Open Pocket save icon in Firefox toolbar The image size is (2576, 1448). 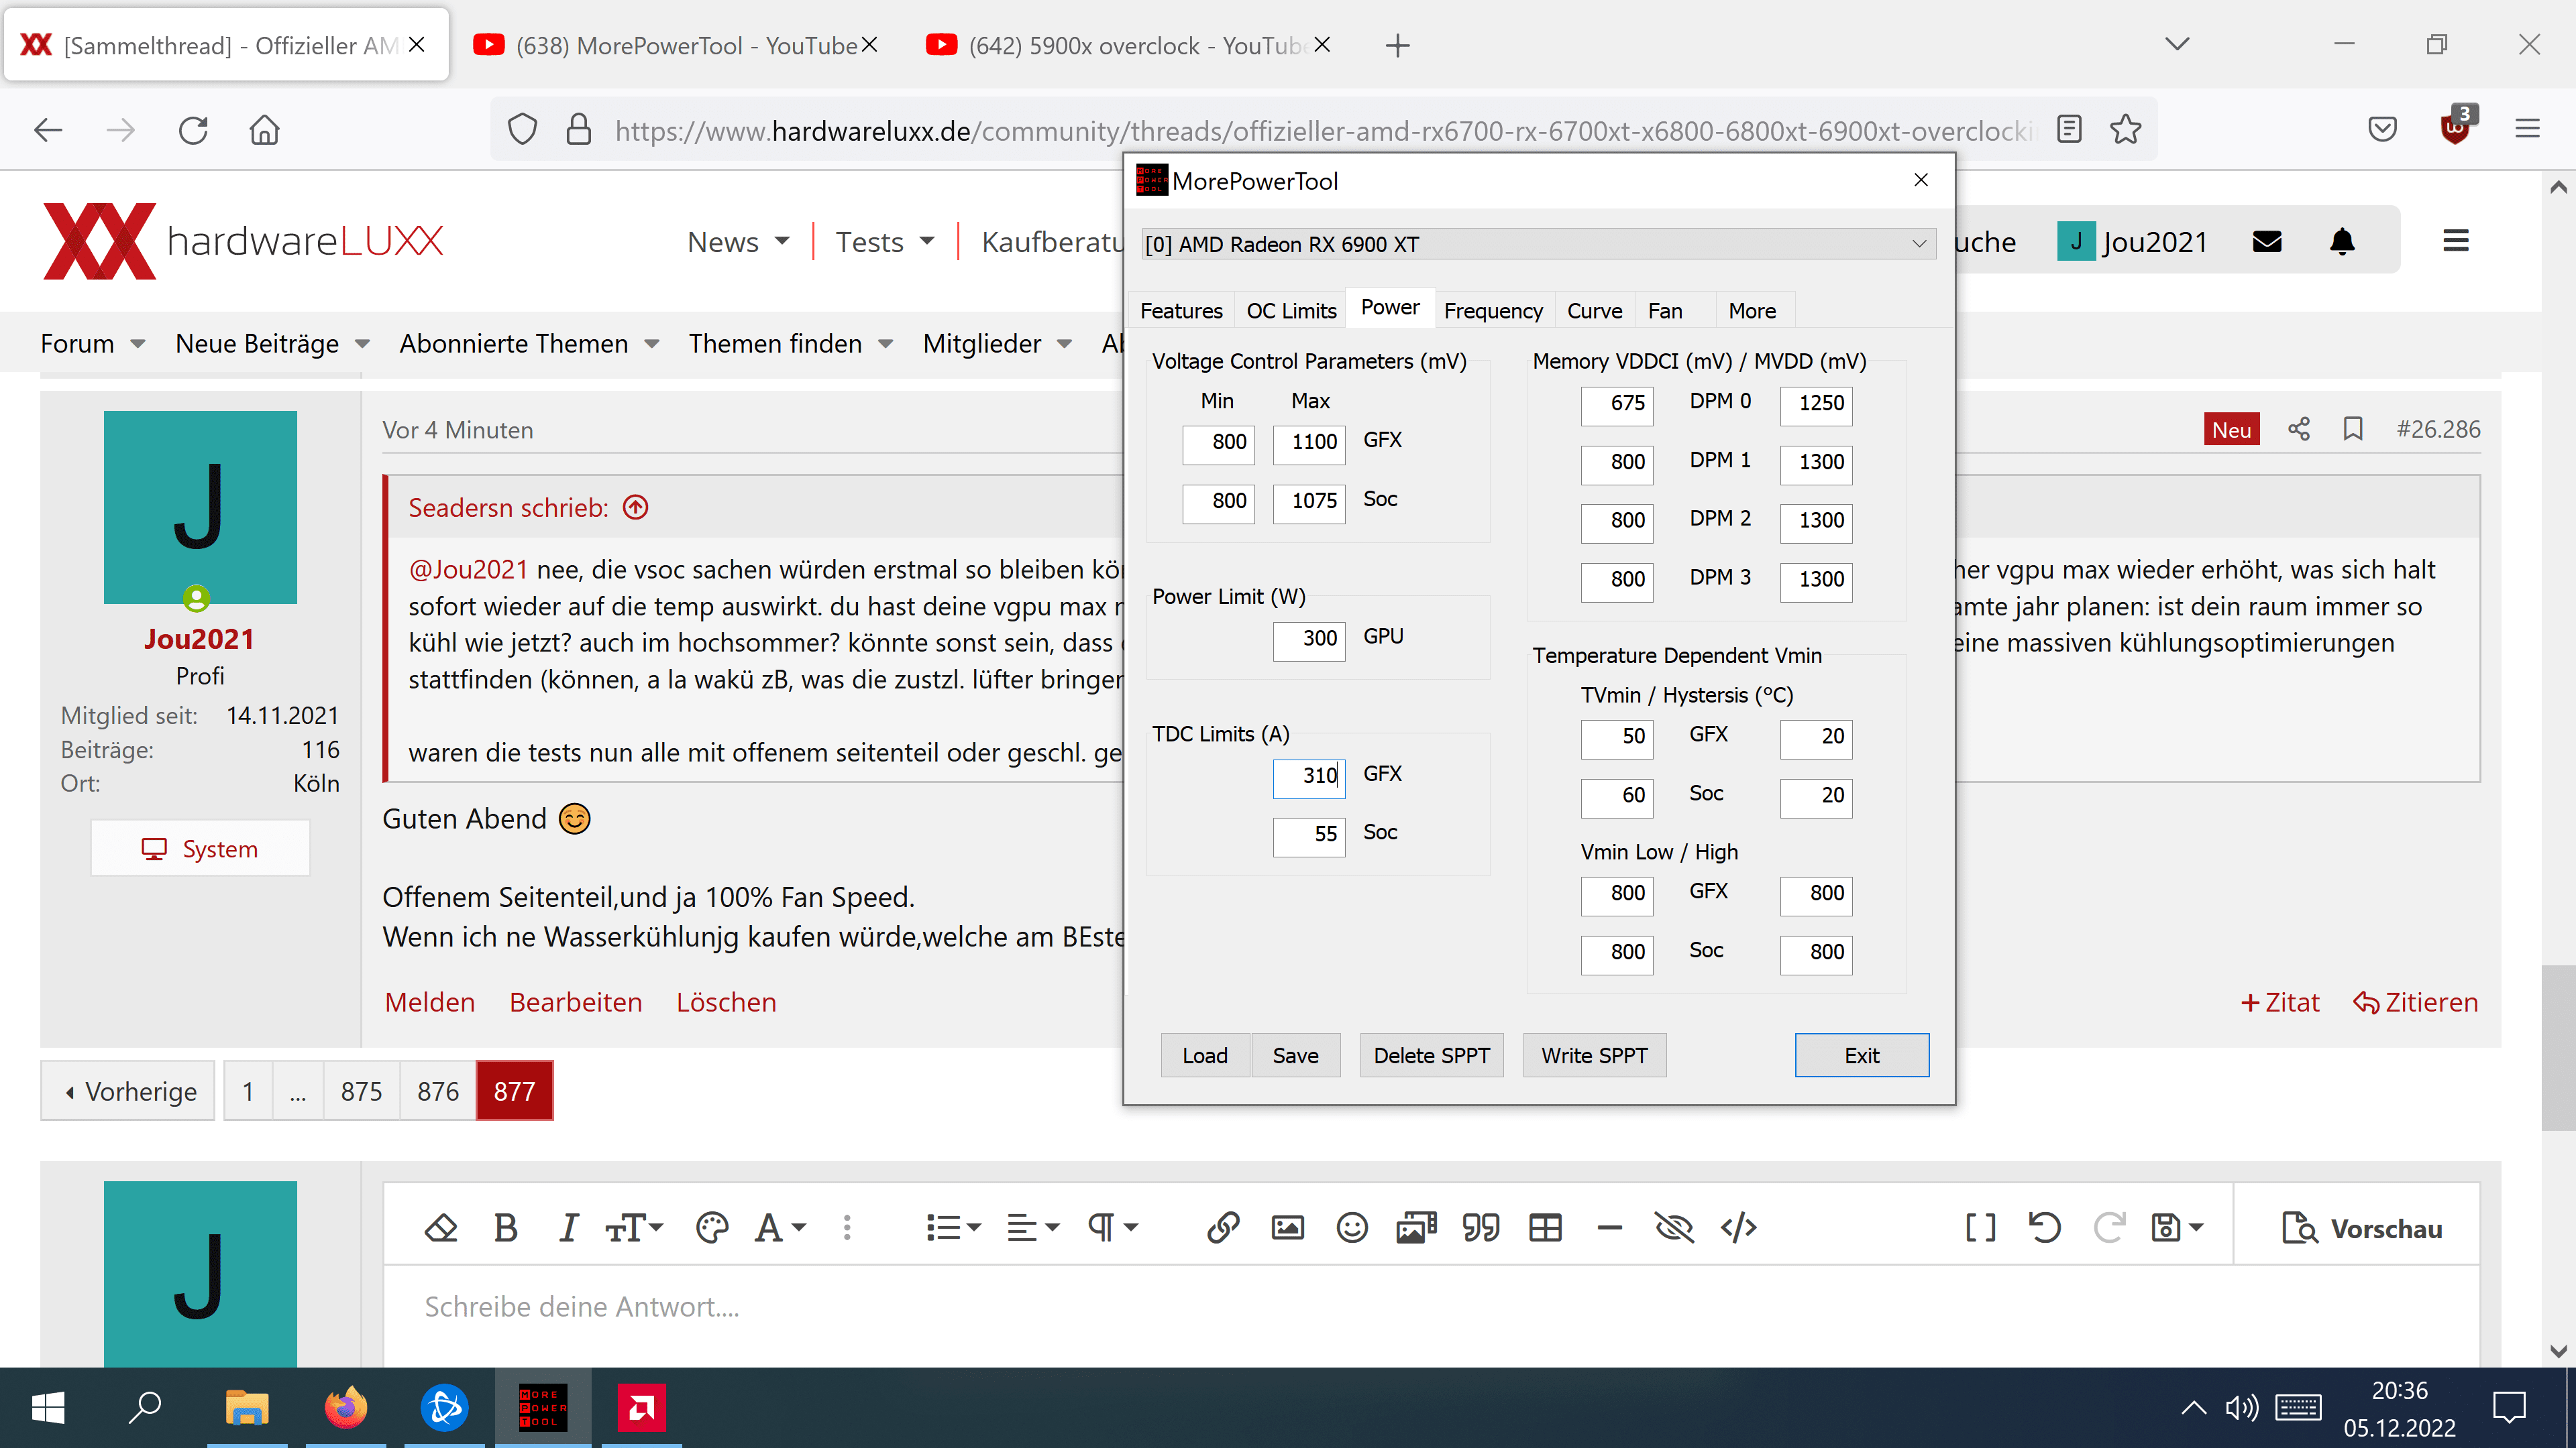point(2383,130)
